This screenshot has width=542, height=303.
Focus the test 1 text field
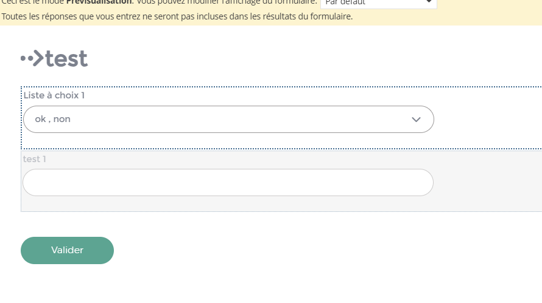228,182
